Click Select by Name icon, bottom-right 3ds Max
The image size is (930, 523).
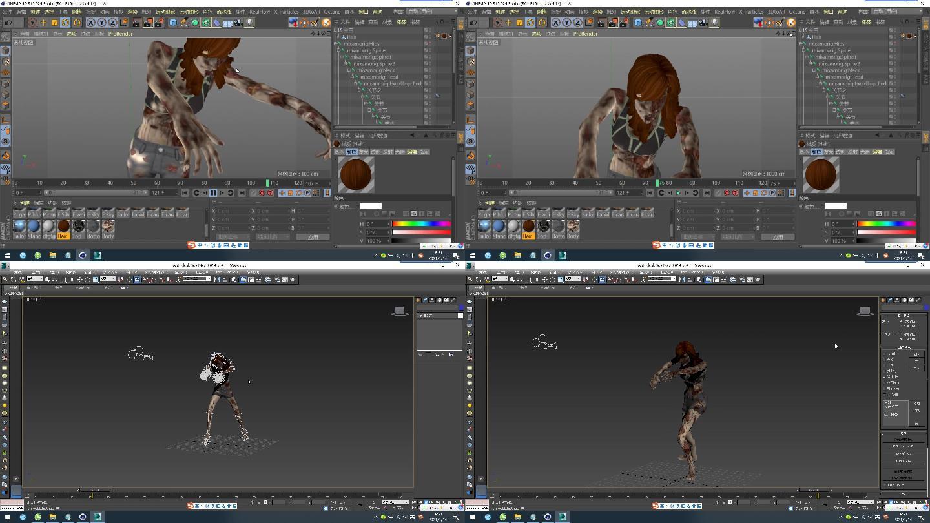click(520, 280)
